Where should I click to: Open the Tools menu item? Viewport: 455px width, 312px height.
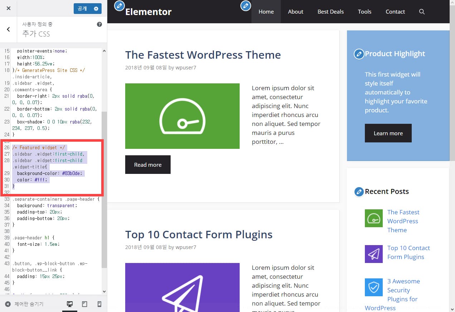pos(365,12)
